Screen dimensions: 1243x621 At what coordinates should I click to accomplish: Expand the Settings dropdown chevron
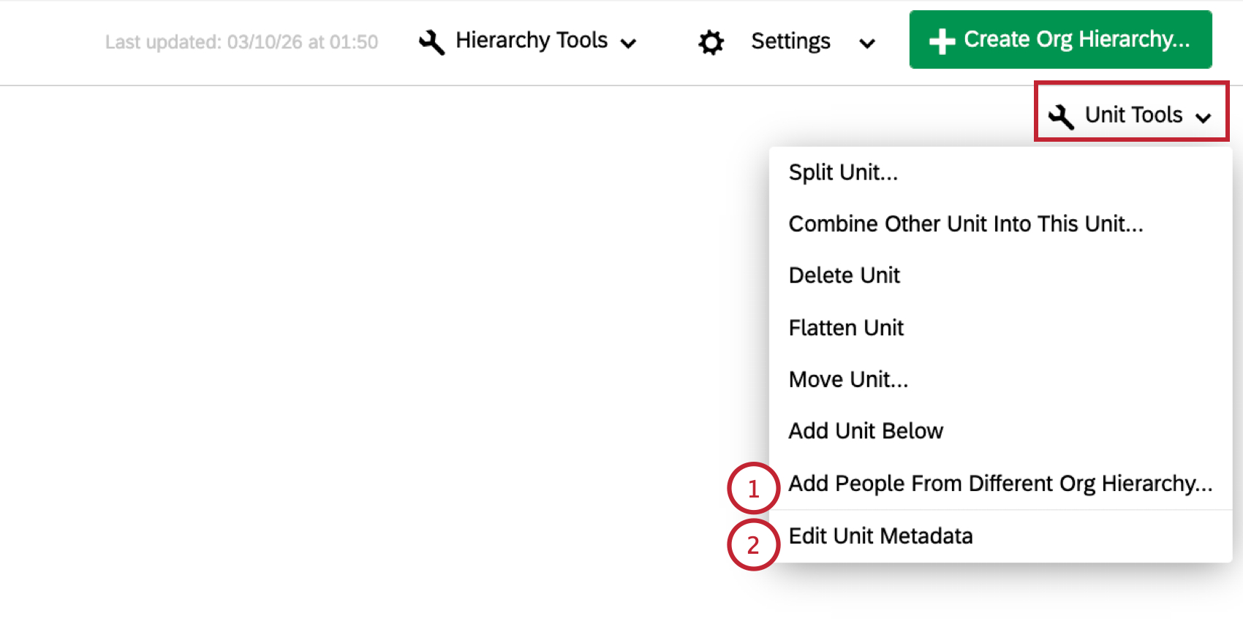[867, 44]
